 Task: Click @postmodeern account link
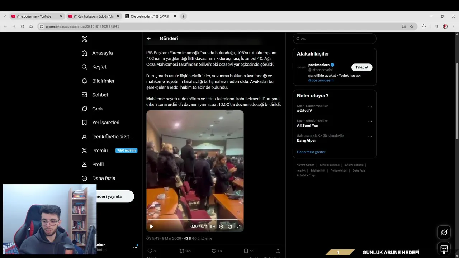click(321, 80)
